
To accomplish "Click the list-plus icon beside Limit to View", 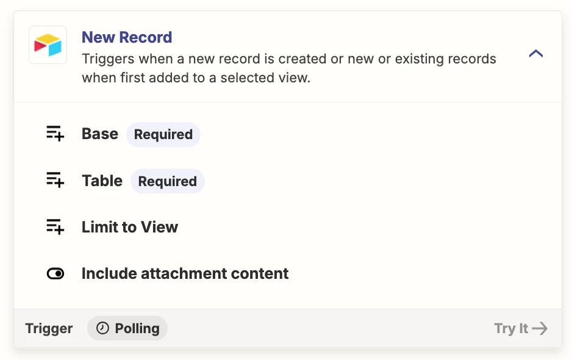I will (x=55, y=227).
